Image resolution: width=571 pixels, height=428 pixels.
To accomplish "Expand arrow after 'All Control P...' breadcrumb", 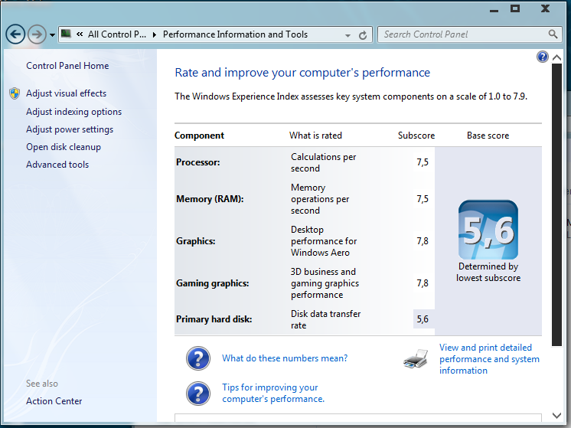I will (x=155, y=34).
